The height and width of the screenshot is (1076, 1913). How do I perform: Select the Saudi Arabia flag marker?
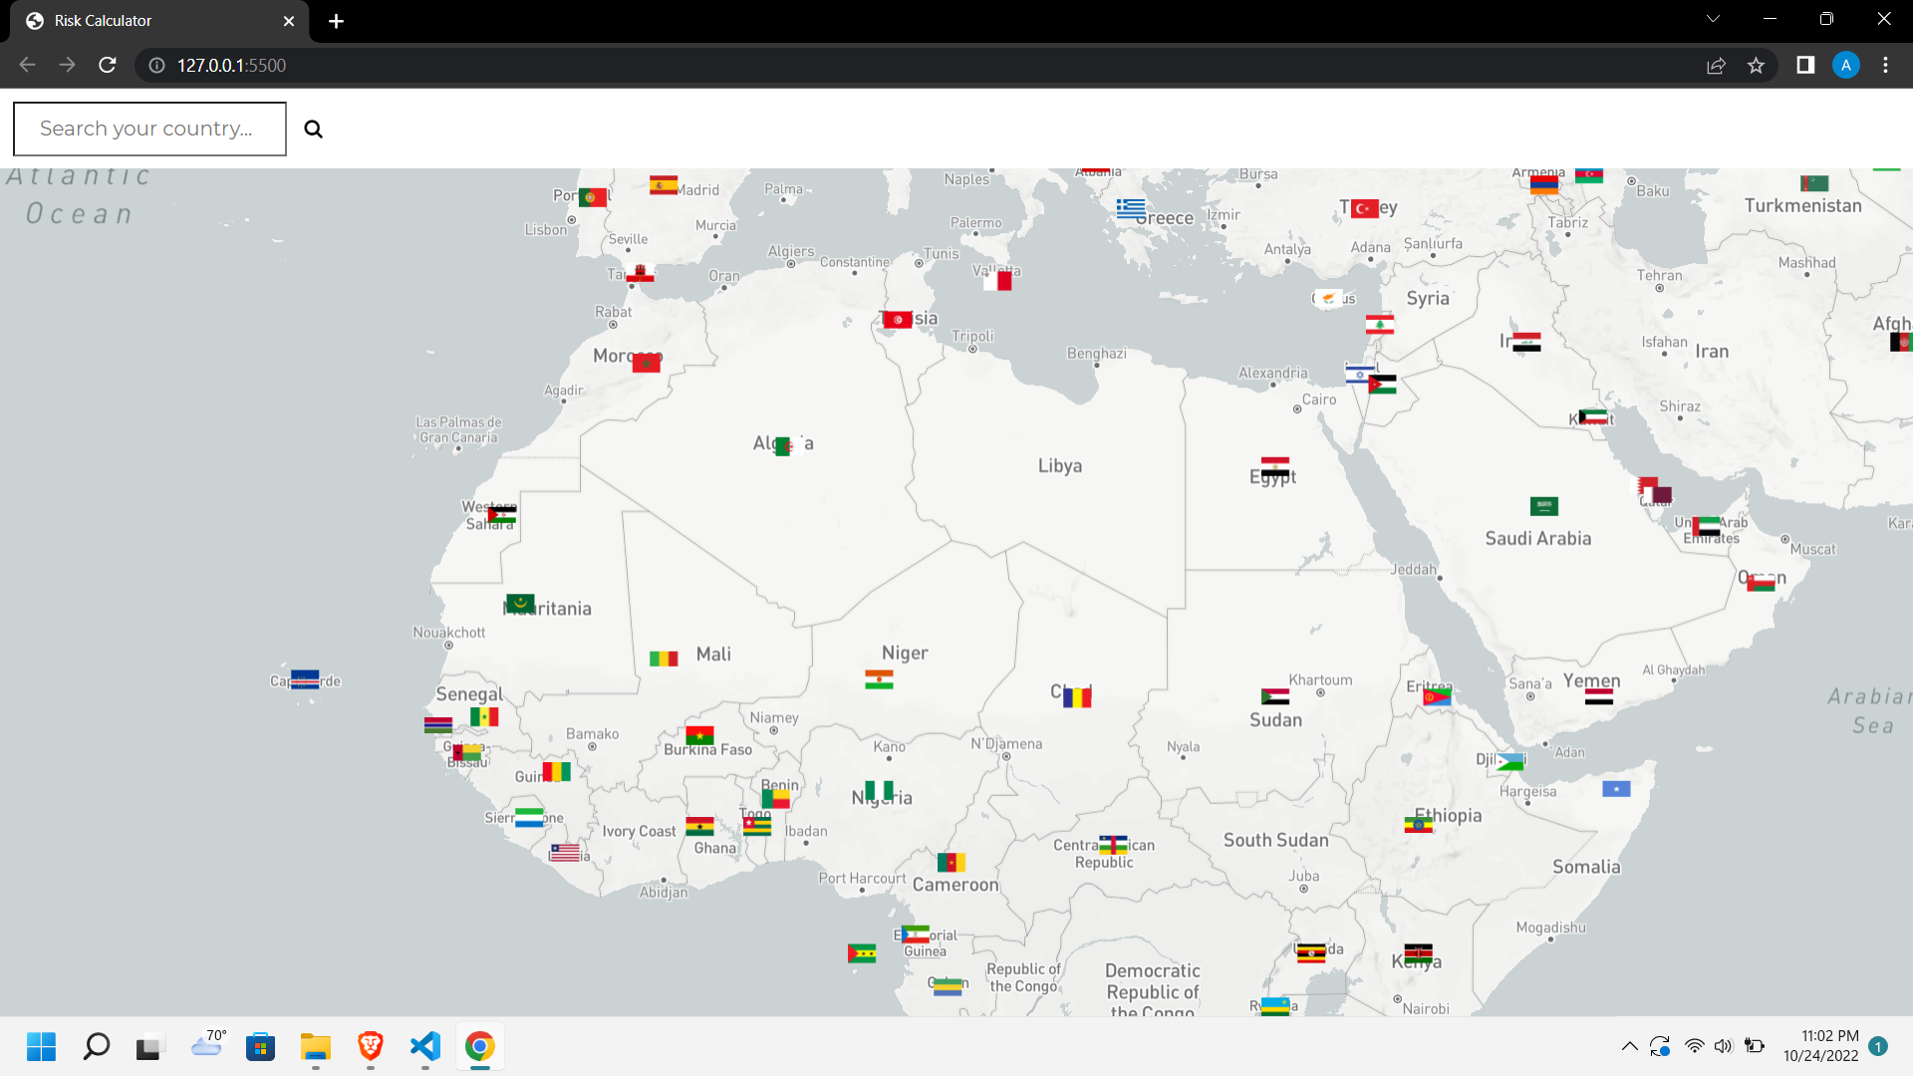pos(1543,506)
